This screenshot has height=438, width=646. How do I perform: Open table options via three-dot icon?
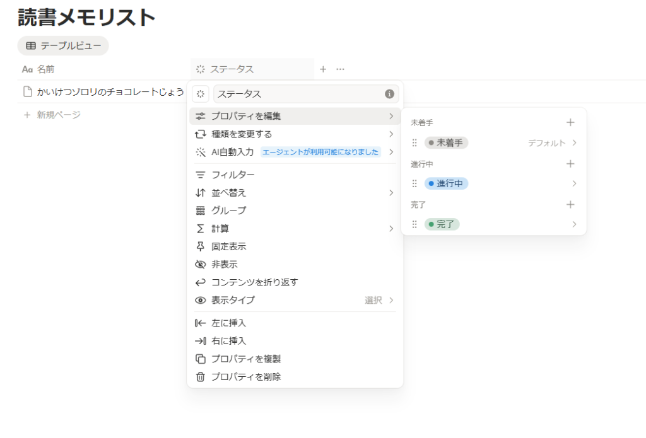pyautogui.click(x=340, y=69)
